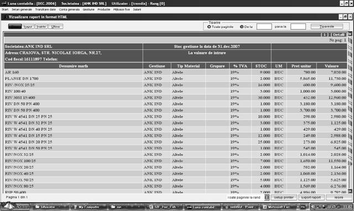Viewport: 354px width, 211px height.
Task: Open the Gestiune menu
Action: click(x=88, y=9)
